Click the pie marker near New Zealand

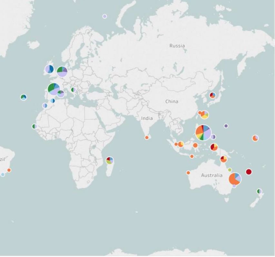click(259, 191)
